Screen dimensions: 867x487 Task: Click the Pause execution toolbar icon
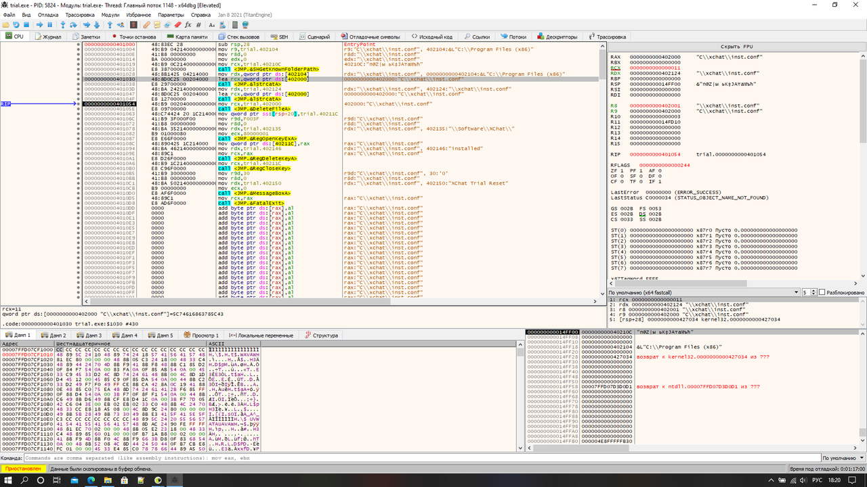(x=49, y=24)
